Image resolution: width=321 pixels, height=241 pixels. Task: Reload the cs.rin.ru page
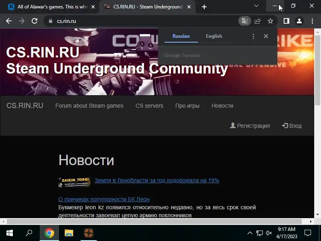(x=35, y=21)
